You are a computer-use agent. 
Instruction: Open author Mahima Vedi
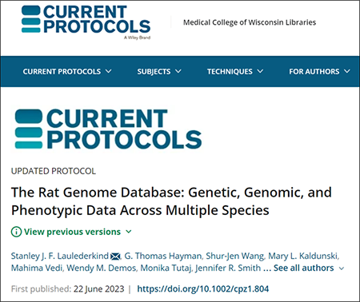point(37,268)
